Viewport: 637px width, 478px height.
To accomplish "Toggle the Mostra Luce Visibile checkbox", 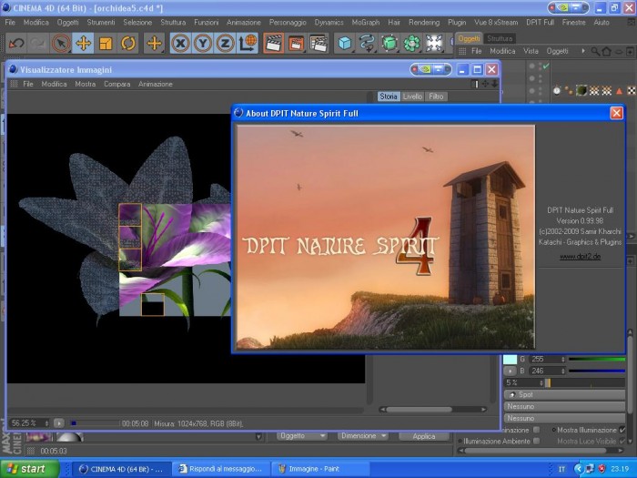I will tap(622, 441).
